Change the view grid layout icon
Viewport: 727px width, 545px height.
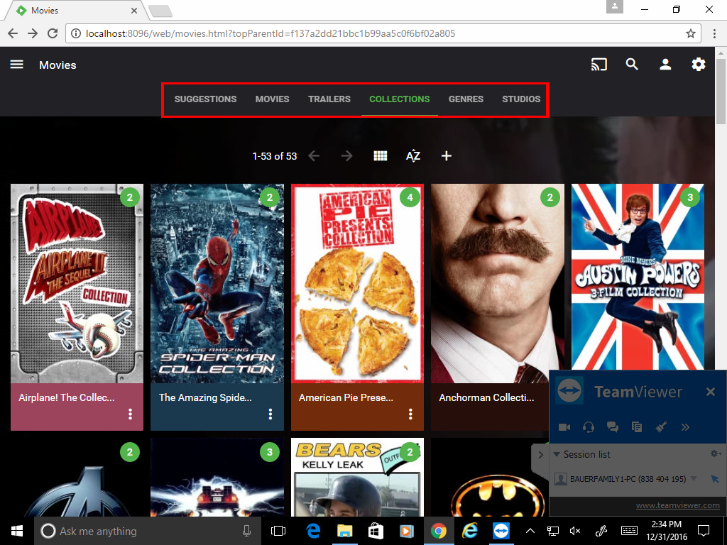click(x=381, y=156)
